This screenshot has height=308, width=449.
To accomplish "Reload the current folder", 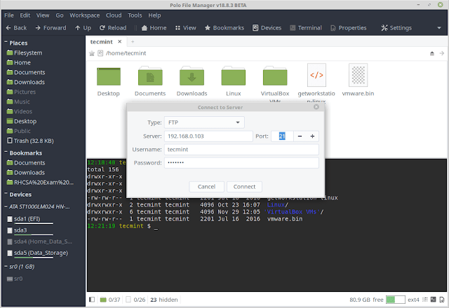I will (x=113, y=28).
